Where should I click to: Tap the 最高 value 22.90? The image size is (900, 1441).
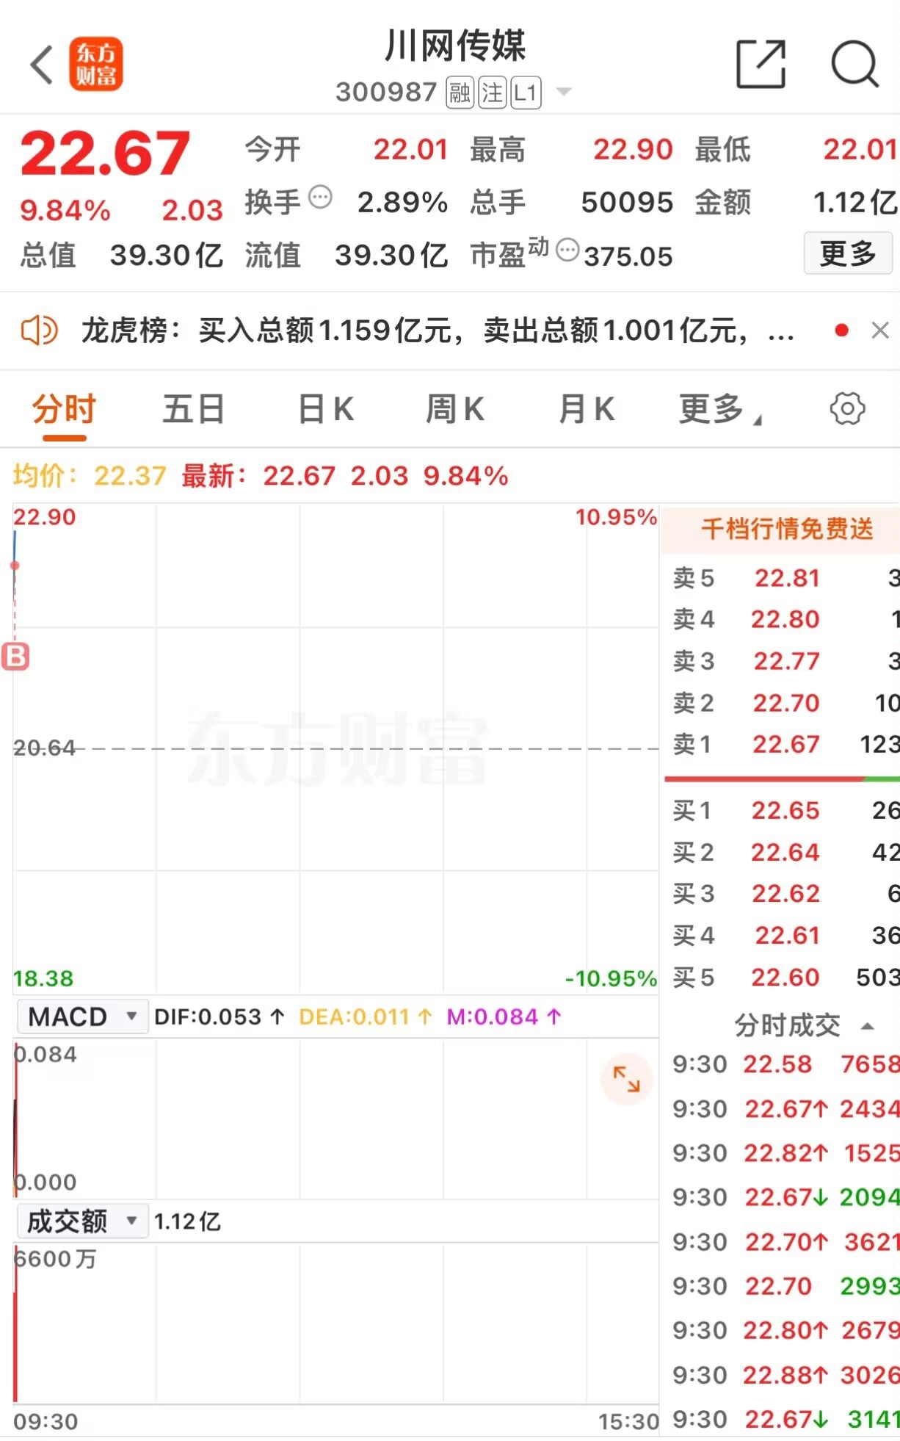pos(633,150)
